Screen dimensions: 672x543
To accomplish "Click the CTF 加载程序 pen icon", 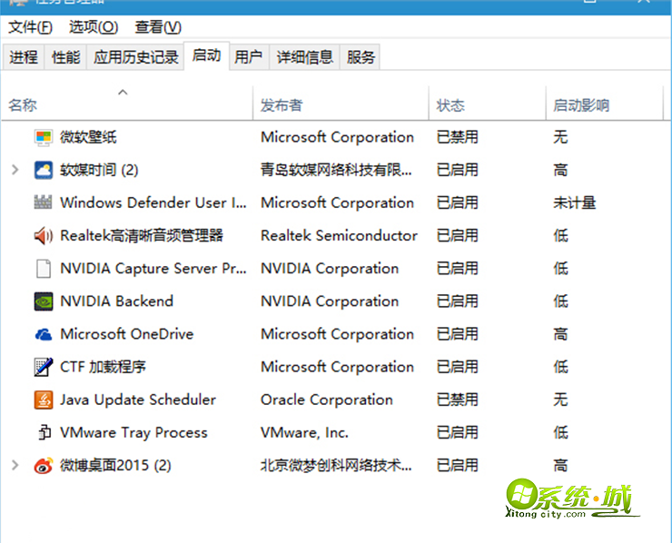I will (x=44, y=367).
